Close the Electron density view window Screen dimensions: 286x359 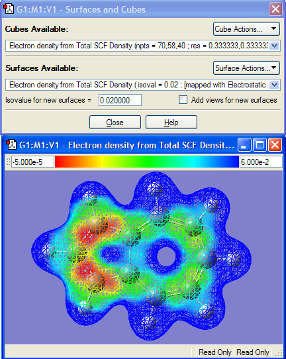click(x=275, y=145)
